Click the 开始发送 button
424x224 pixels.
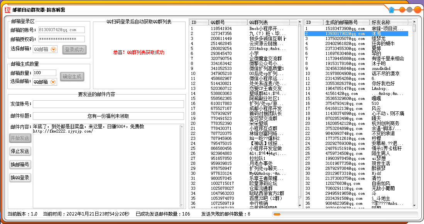(x=20, y=138)
